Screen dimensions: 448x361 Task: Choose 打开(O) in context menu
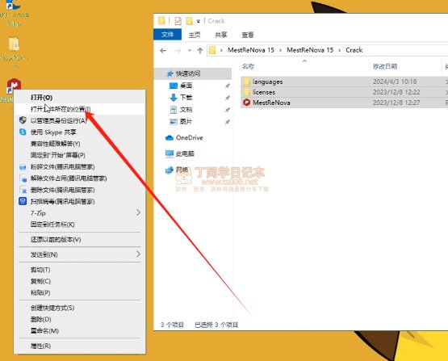point(80,98)
